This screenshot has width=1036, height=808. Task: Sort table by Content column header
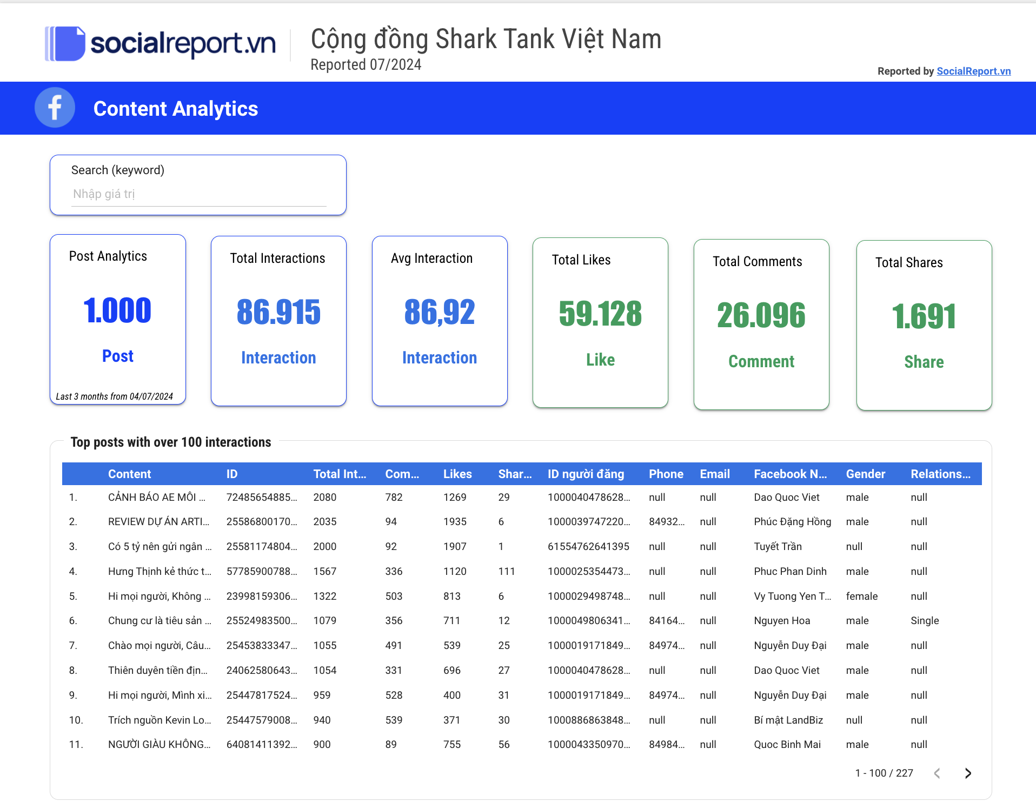129,474
